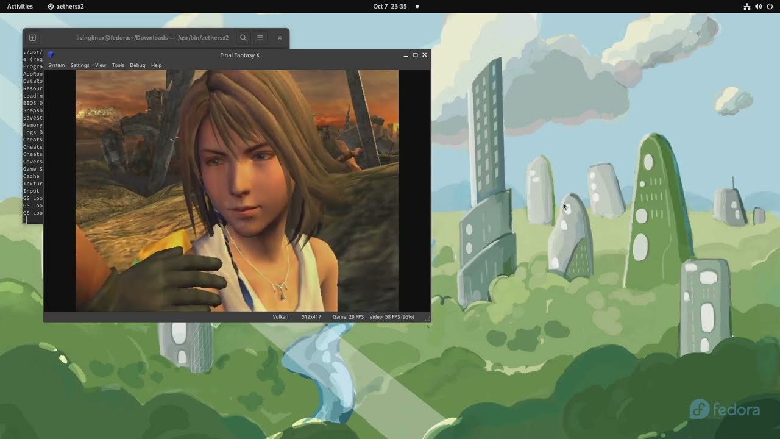This screenshot has width=780, height=439.
Task: Open the Help menu
Action: tap(157, 65)
